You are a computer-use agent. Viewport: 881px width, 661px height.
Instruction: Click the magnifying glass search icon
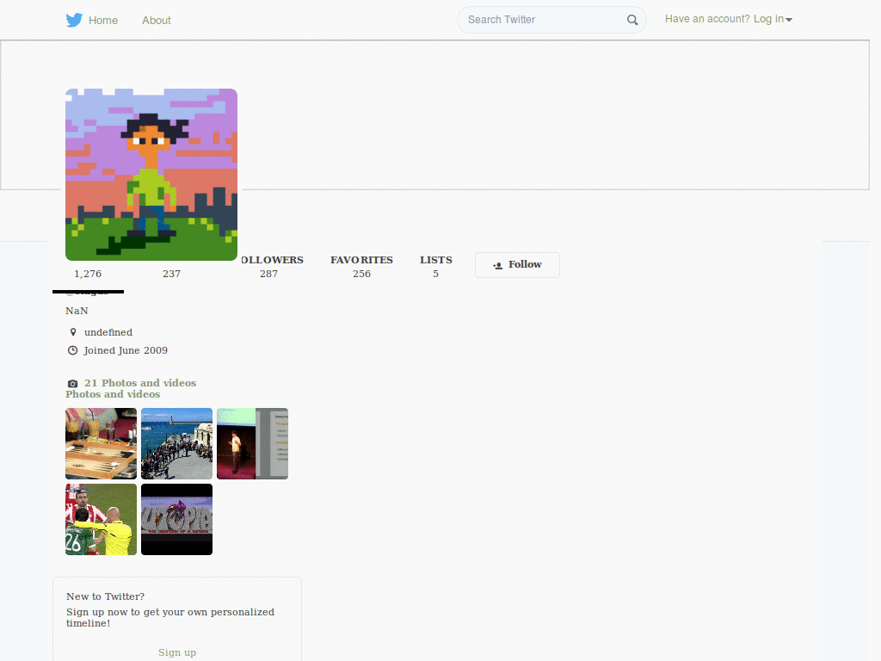pos(632,21)
